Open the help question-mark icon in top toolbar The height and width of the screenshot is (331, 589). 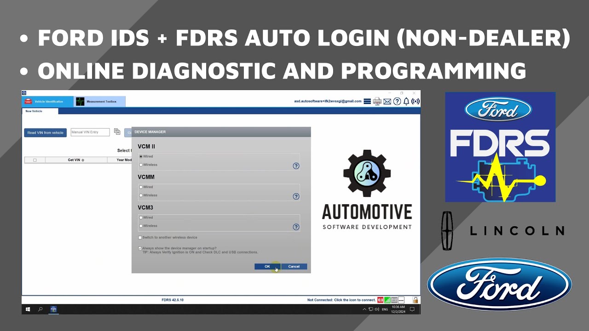pos(397,101)
